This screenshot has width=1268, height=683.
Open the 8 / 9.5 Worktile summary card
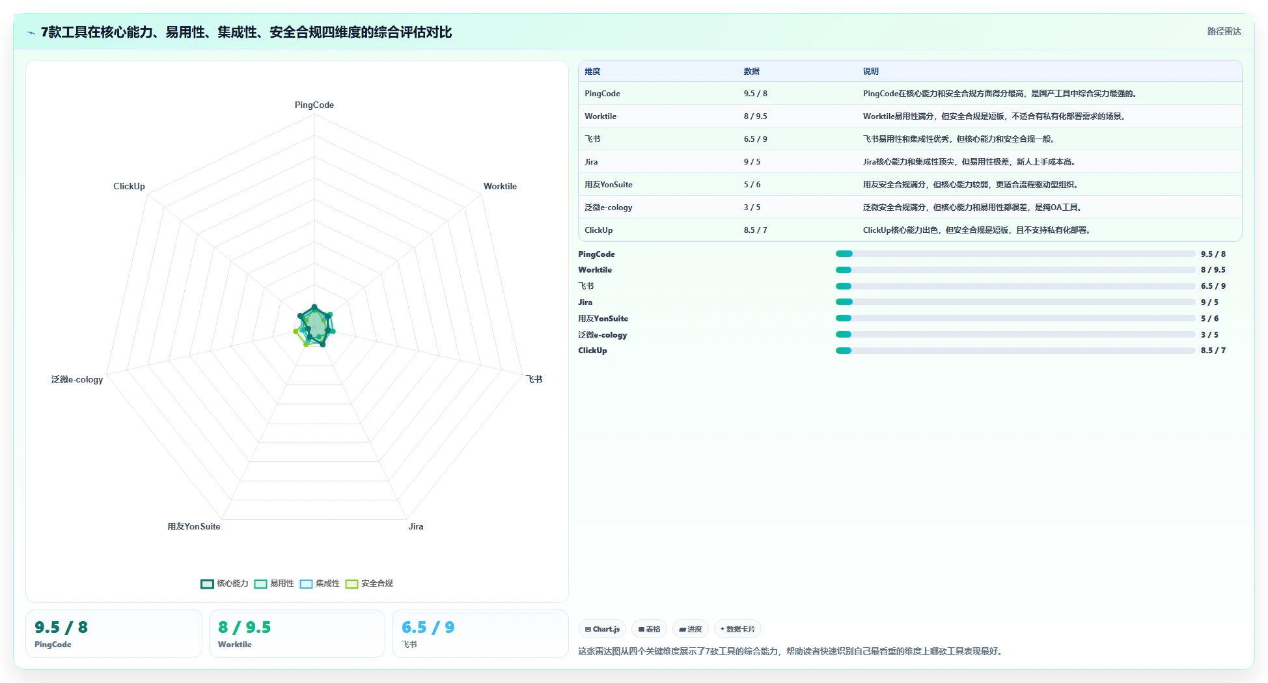tap(297, 634)
